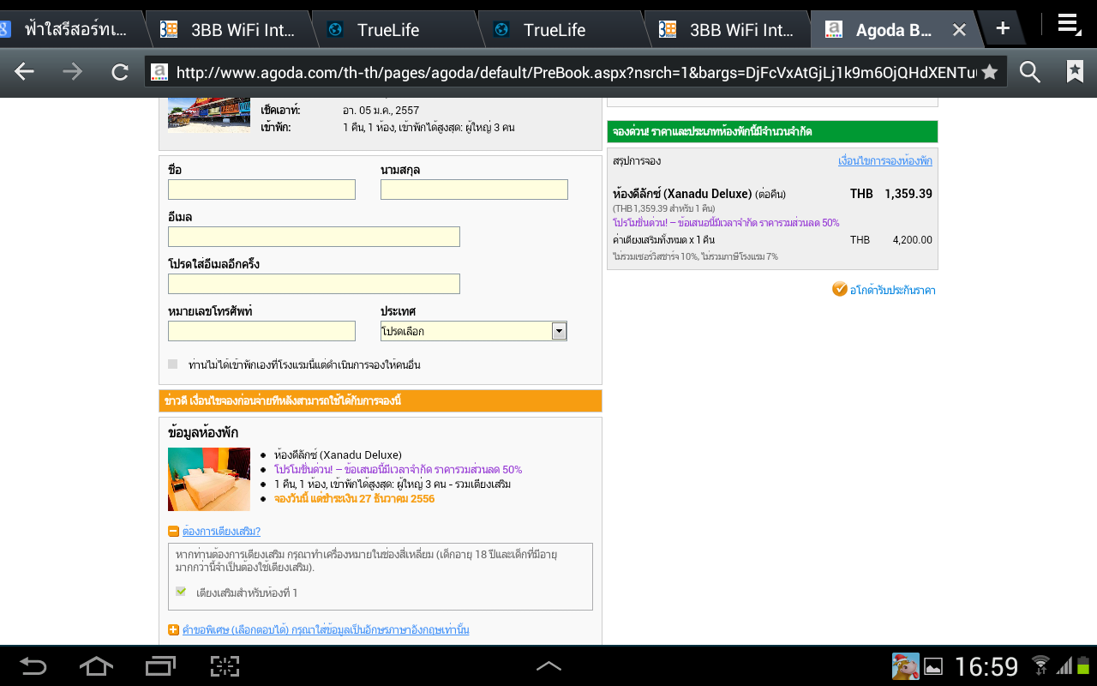This screenshot has height=686, width=1097.
Task: Click the confirm email field
Action: click(x=314, y=284)
